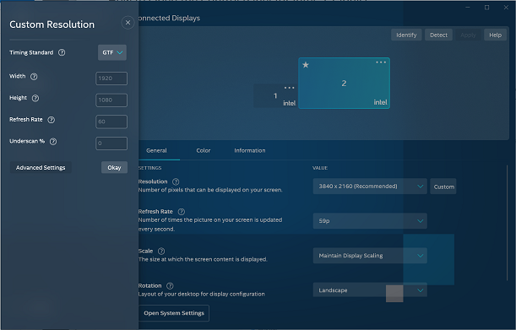The width and height of the screenshot is (516, 330).
Task: Open the 3840 x 2160 resolution dropdown
Action: (370, 187)
